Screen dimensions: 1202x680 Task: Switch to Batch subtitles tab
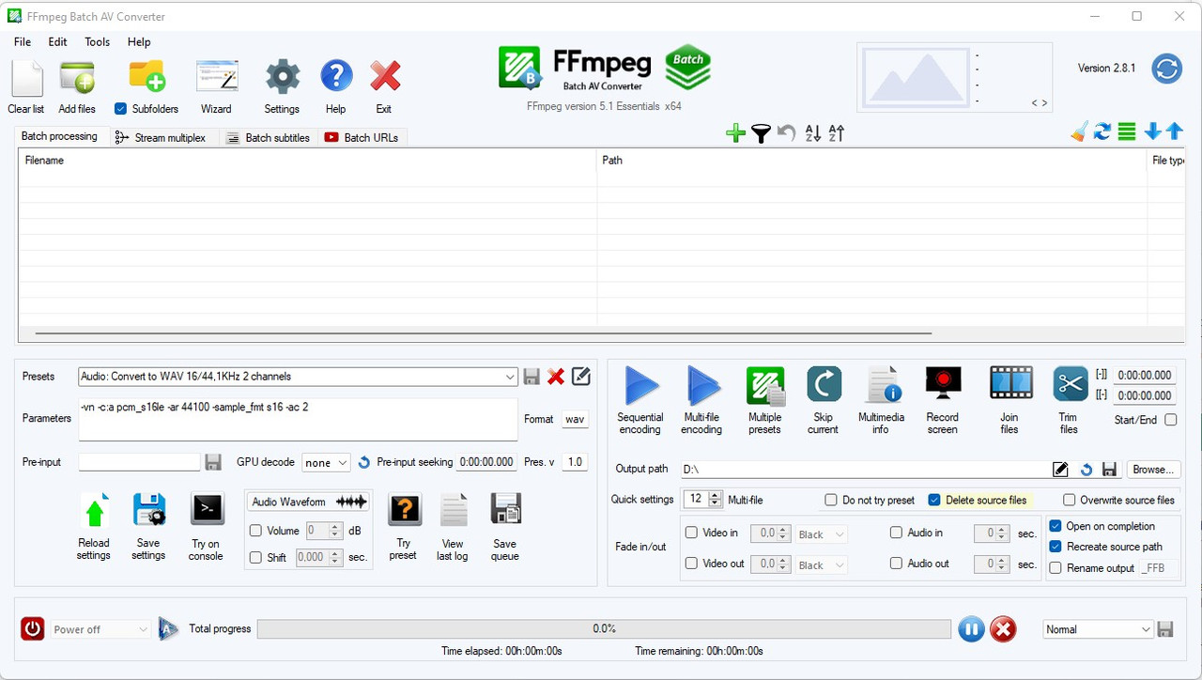coord(269,137)
